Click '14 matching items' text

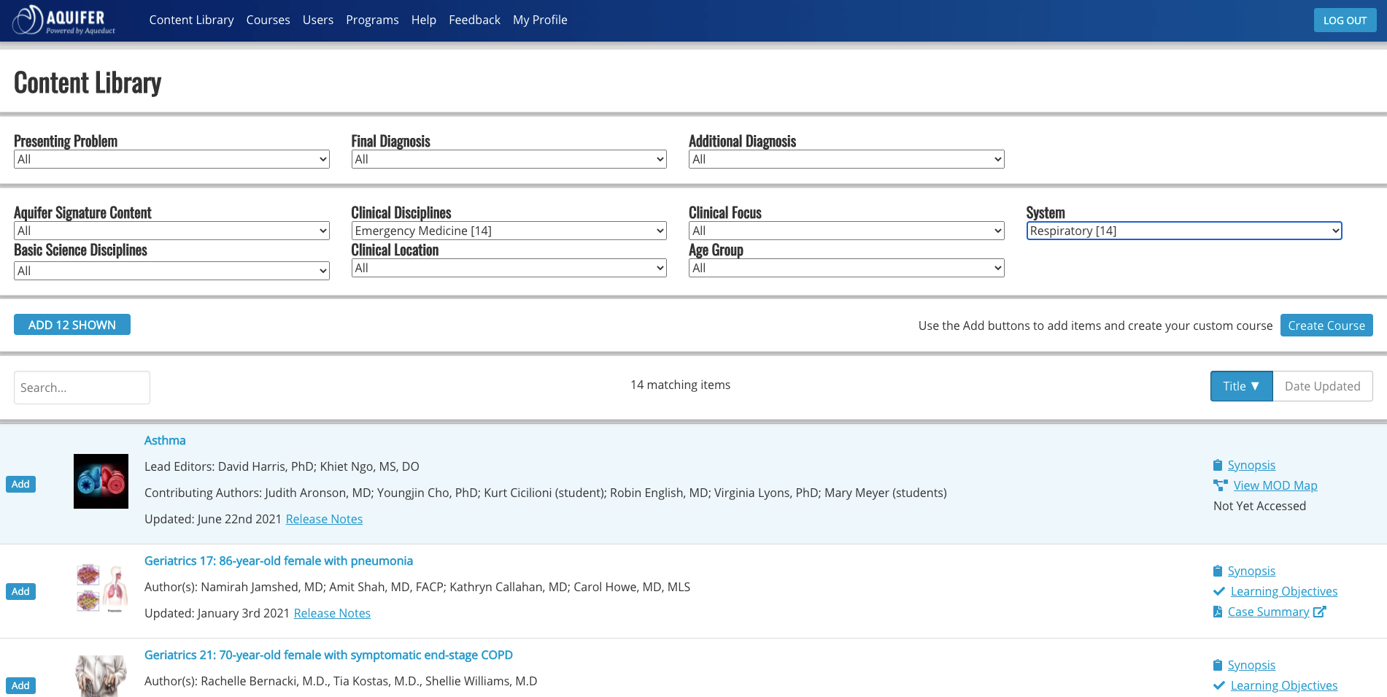[x=680, y=385]
